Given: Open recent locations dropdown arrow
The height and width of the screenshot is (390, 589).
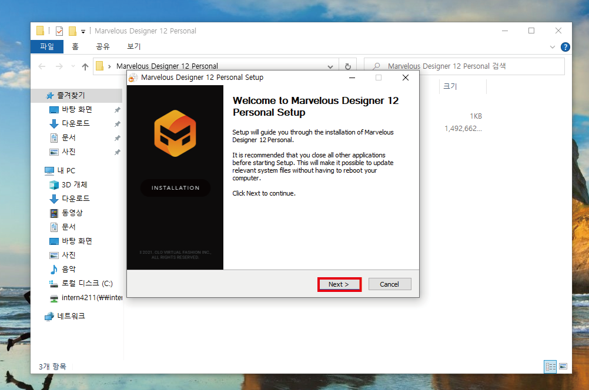Looking at the screenshot, I should [x=73, y=66].
